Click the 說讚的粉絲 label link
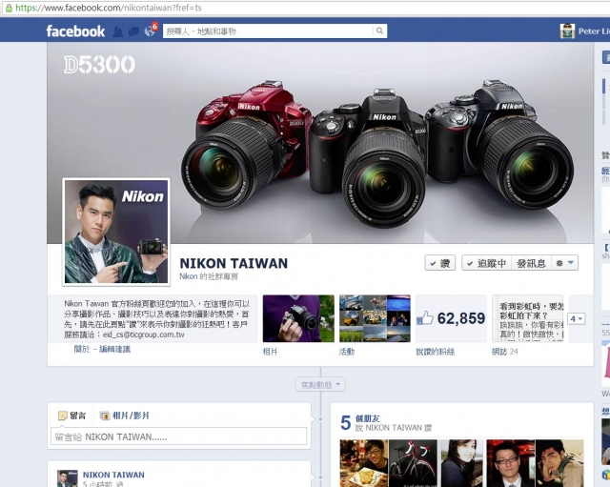Viewport: 610px width, 487px height. point(436,352)
